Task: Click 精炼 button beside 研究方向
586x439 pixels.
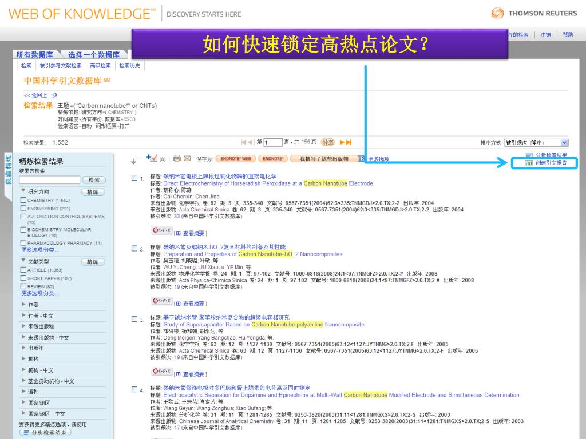Action: (x=93, y=192)
